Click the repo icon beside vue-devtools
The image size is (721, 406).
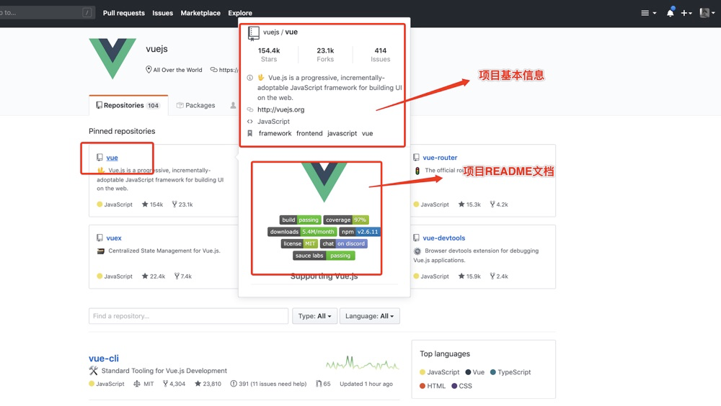416,238
